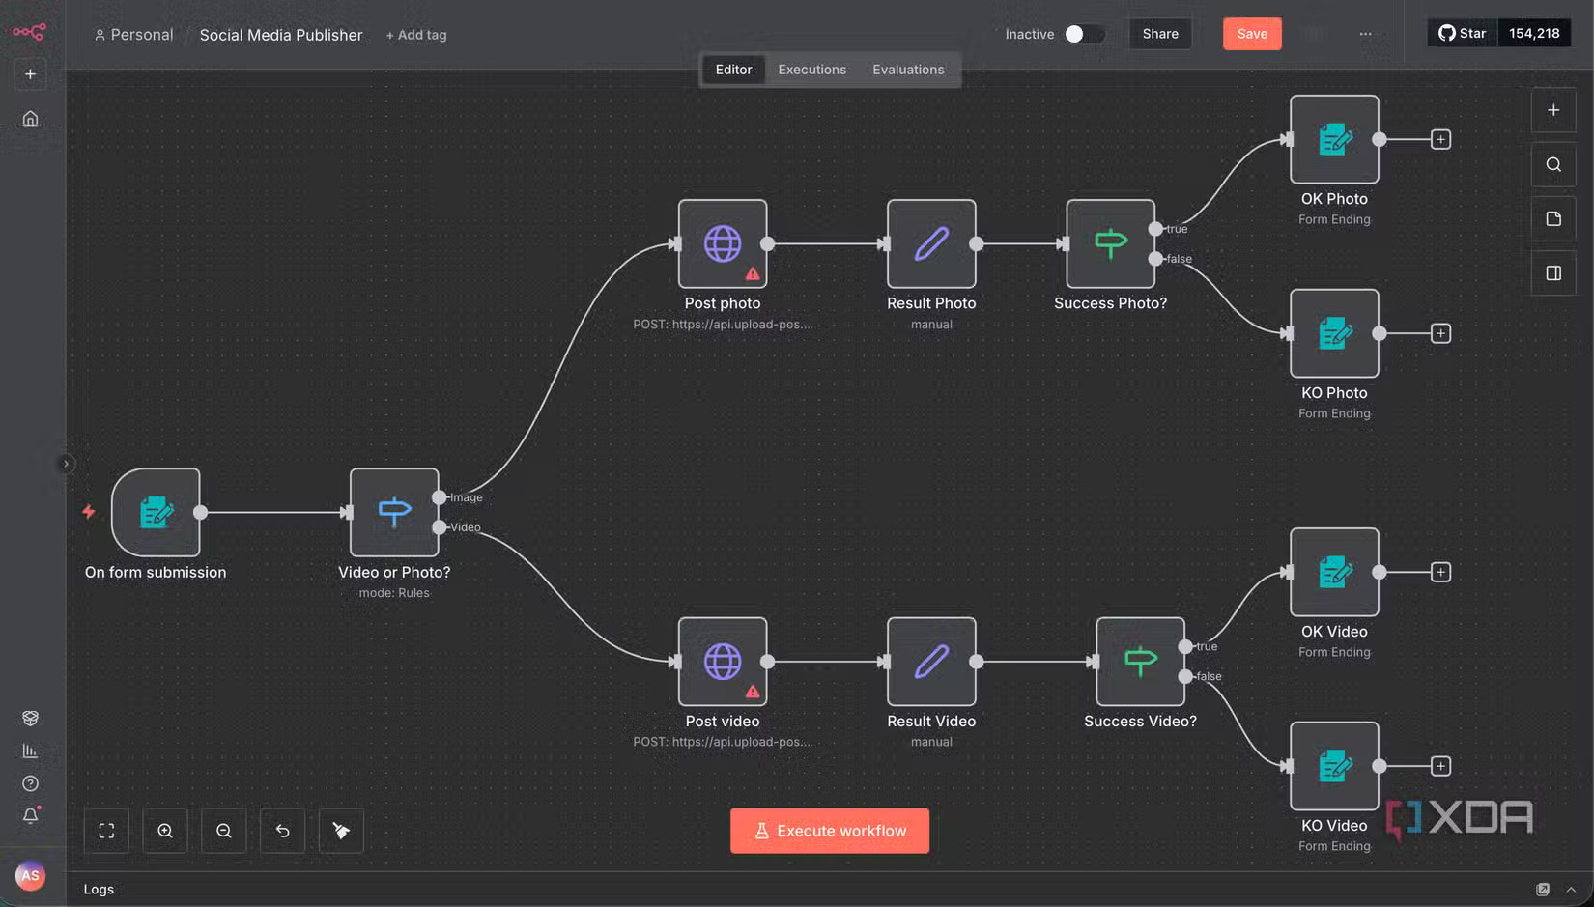Click the true output of Success Video?

point(1185,646)
